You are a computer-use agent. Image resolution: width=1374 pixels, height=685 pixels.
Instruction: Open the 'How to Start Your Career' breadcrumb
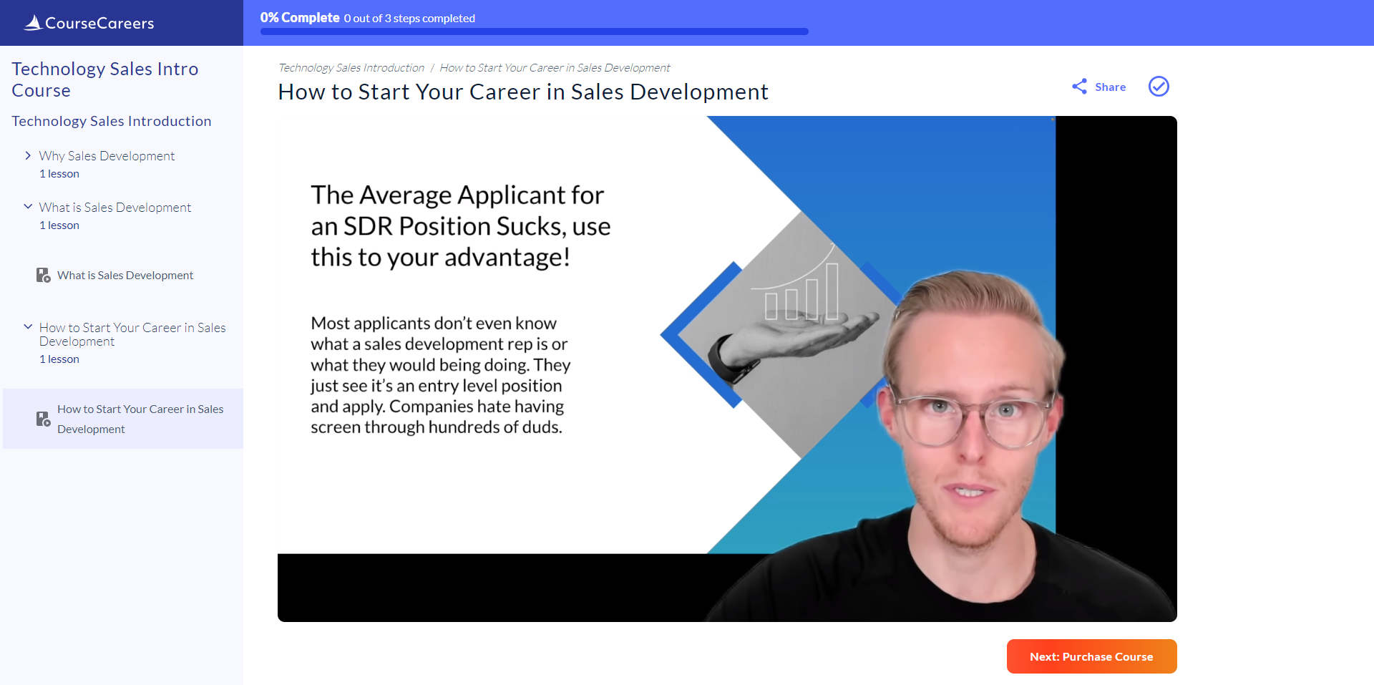[555, 67]
